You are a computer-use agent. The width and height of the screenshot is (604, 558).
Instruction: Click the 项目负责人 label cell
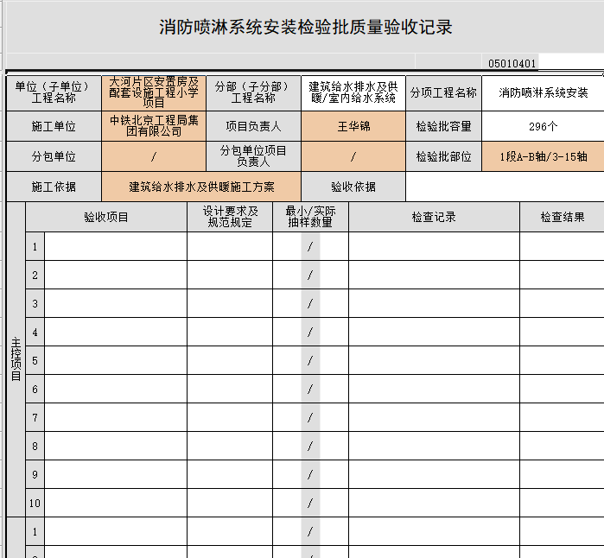253,126
